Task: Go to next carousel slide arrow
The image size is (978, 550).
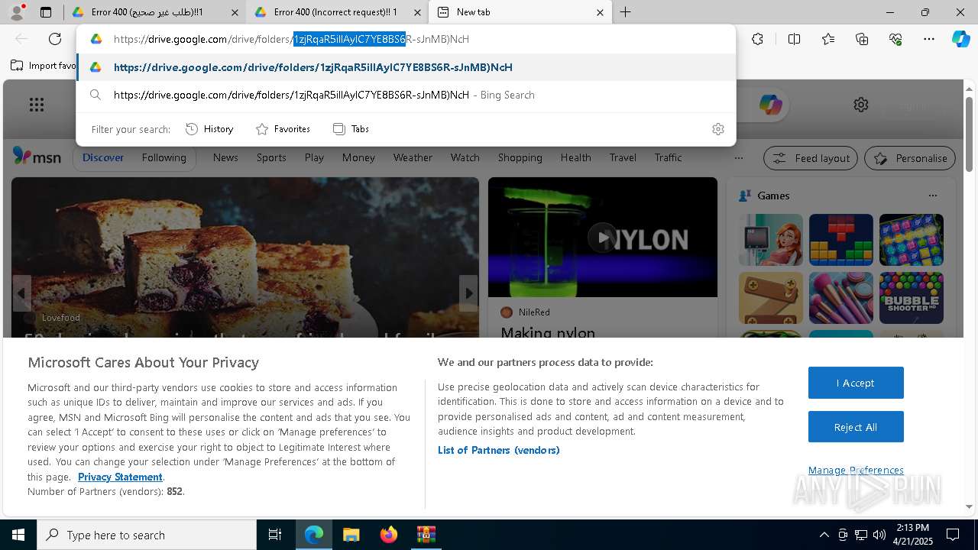Action: (468, 293)
